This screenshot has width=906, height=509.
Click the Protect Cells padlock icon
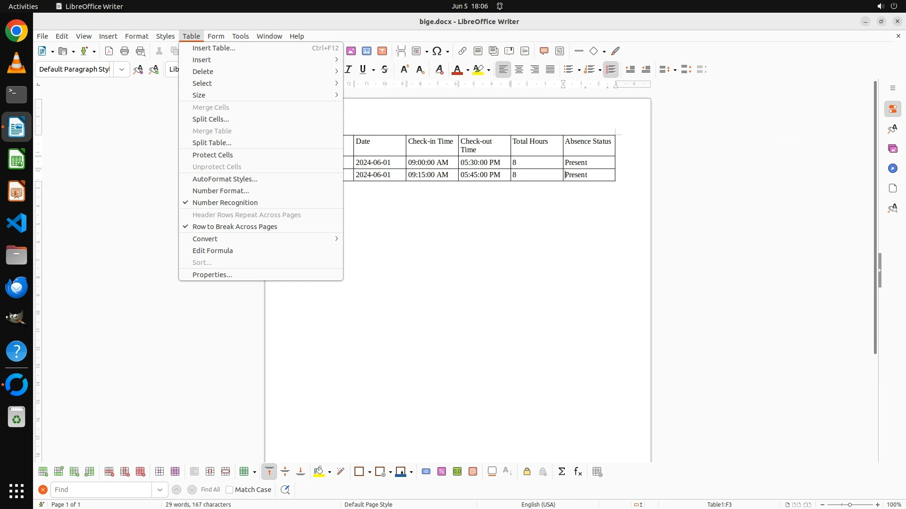(x=527, y=472)
